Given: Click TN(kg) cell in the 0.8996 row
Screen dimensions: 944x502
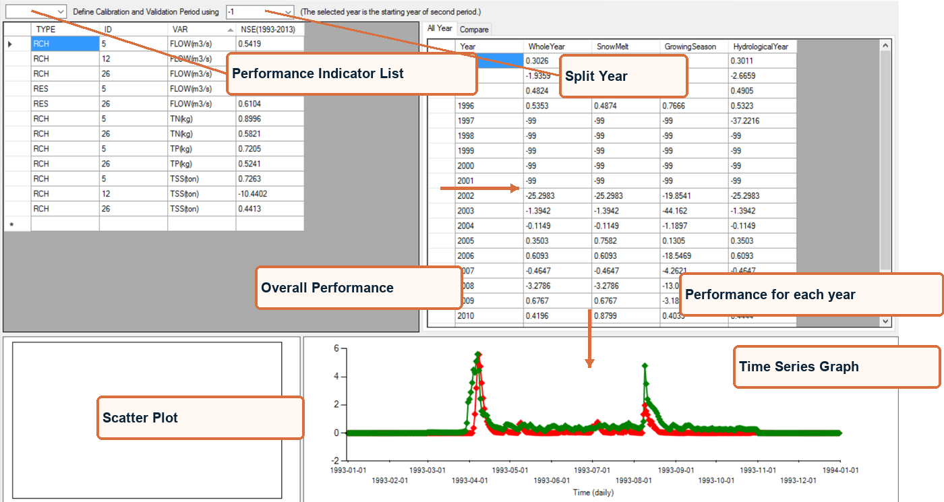Looking at the screenshot, I should [202, 119].
